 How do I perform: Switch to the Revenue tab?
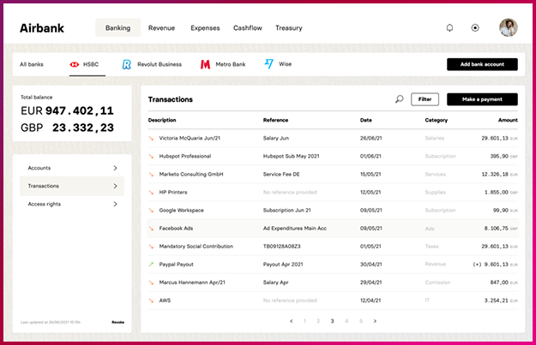click(161, 28)
